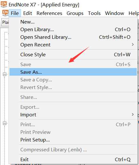Open the Window menu
Viewport: 139px width, 165px height.
[x=115, y=13]
